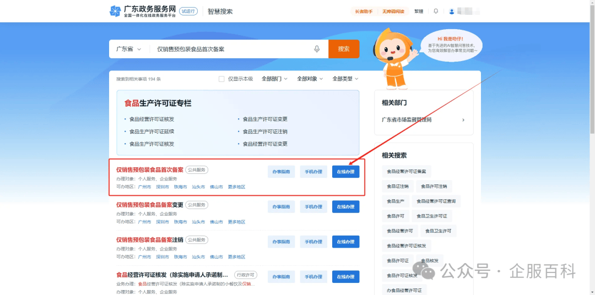595x295 pixels.
Task: Click the user profile avatar icon
Action: [x=452, y=12]
